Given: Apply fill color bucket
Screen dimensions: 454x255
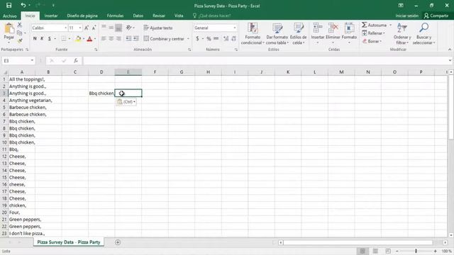Looking at the screenshot, I should (78, 38).
